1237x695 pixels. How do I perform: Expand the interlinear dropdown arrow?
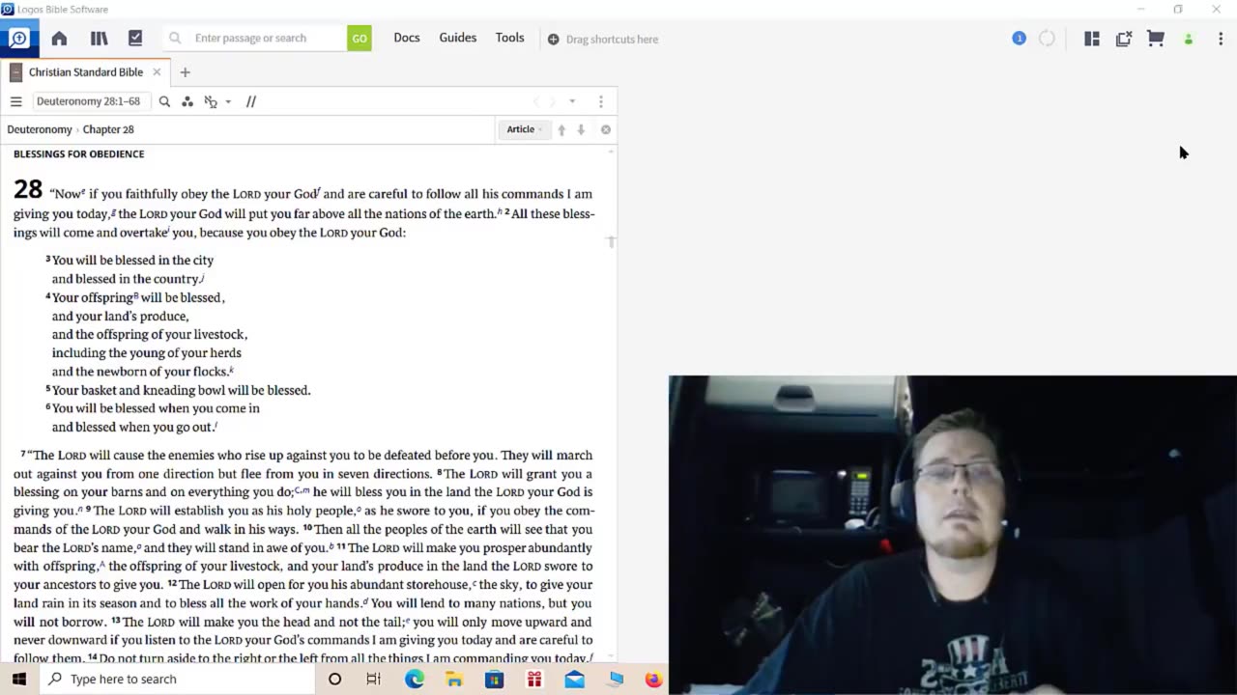pos(228,101)
